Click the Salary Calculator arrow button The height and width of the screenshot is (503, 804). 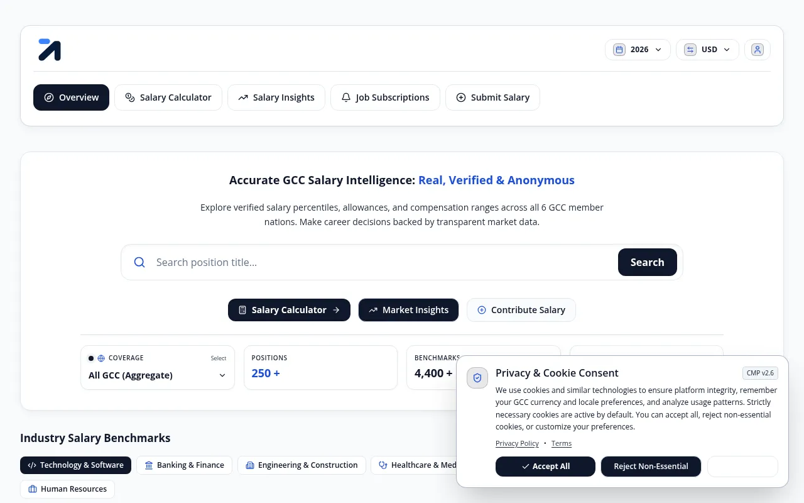click(x=289, y=310)
